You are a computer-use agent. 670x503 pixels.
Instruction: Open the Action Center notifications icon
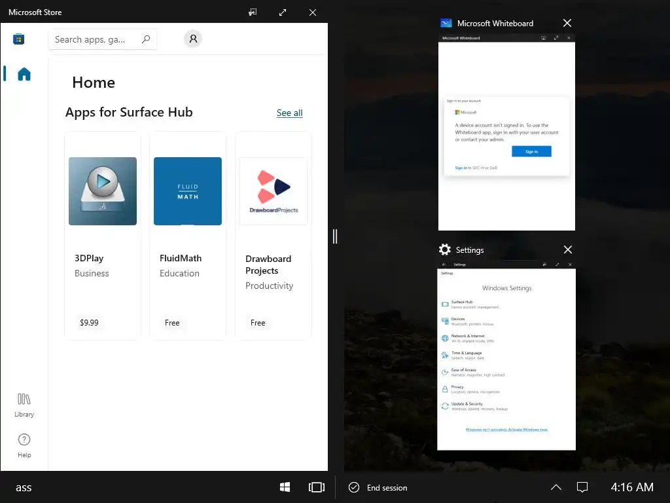coord(582,487)
